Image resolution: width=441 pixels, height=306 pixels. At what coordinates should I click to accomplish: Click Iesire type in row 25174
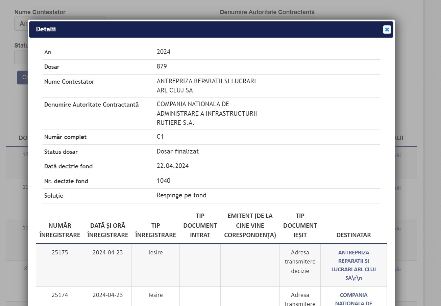click(x=155, y=295)
